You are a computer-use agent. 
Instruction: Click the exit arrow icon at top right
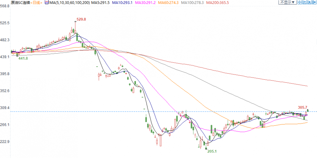click(x=314, y=2)
